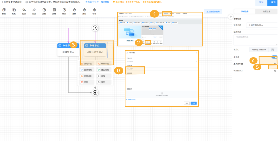The width and height of the screenshot is (278, 141).
Task: Open the 查看新手引导 link
Action: pos(92,2)
